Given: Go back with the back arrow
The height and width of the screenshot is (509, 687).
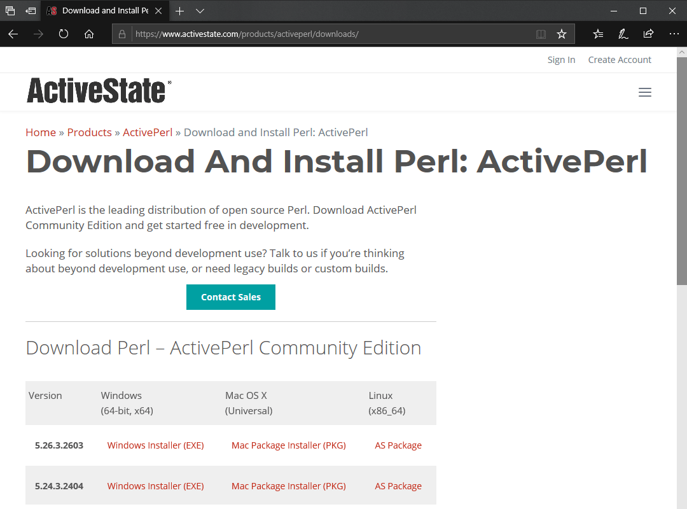Looking at the screenshot, I should click(13, 34).
